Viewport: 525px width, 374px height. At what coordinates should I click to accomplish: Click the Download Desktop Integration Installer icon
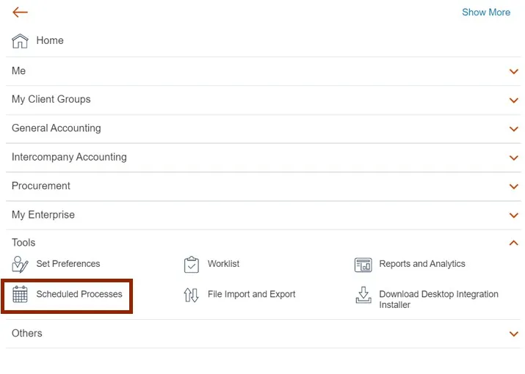(363, 295)
